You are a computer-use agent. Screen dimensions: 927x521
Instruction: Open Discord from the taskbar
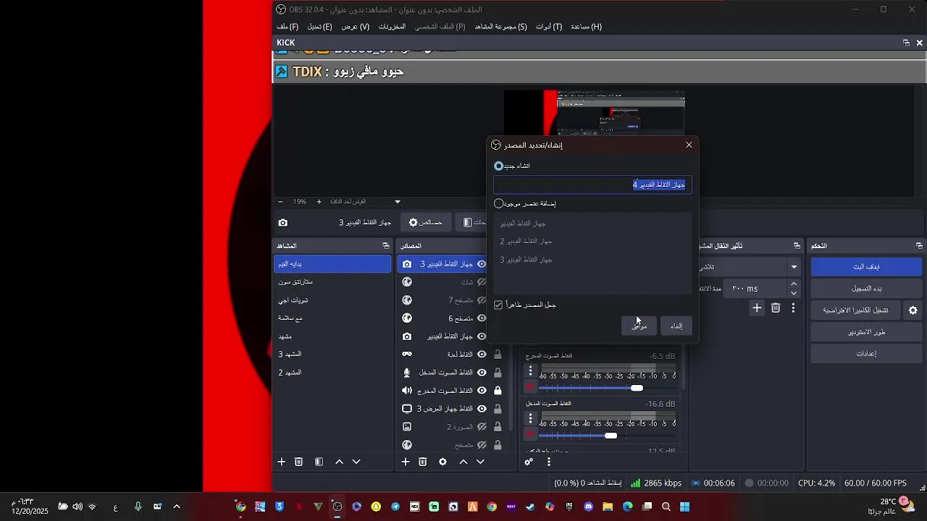click(x=589, y=507)
